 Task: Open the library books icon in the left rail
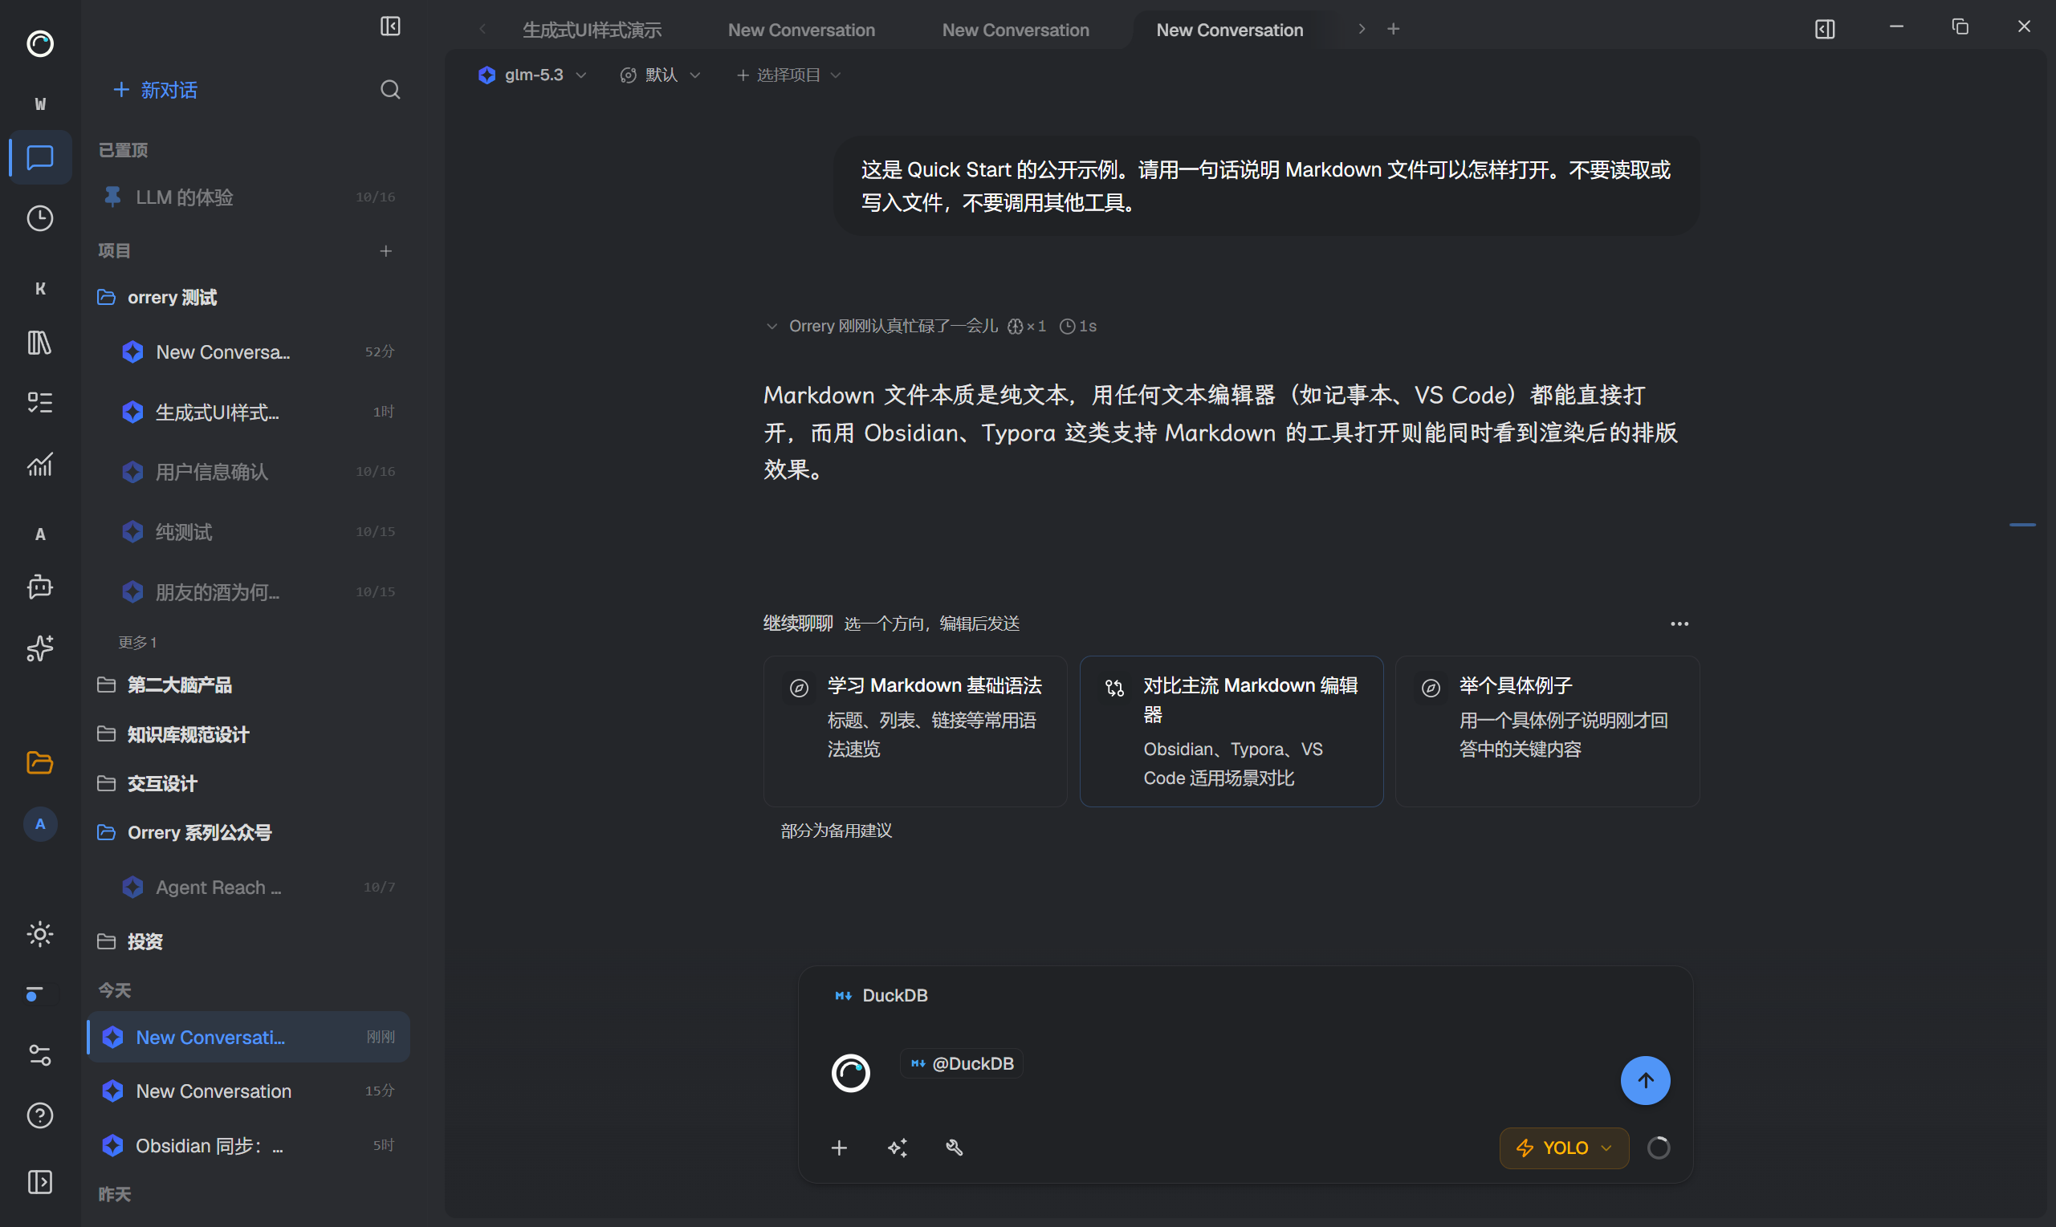(39, 342)
